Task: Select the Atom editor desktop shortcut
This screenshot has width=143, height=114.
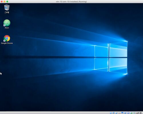Action: tap(7, 23)
